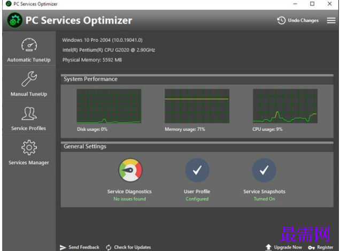340x251 pixels.
Task: Click the 'Memory usage: 71%' text
Action: pyautogui.click(x=185, y=130)
